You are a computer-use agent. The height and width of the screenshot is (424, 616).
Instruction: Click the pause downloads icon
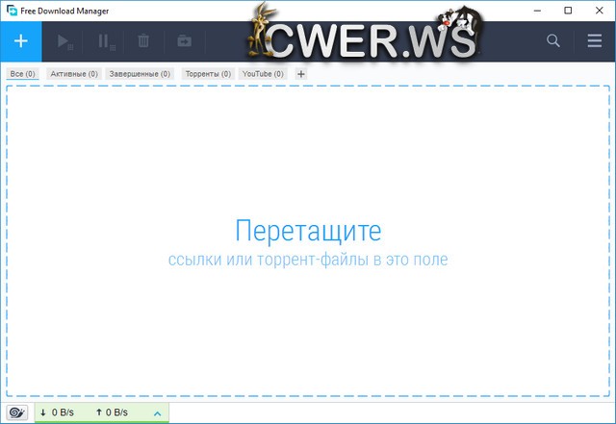tap(105, 41)
